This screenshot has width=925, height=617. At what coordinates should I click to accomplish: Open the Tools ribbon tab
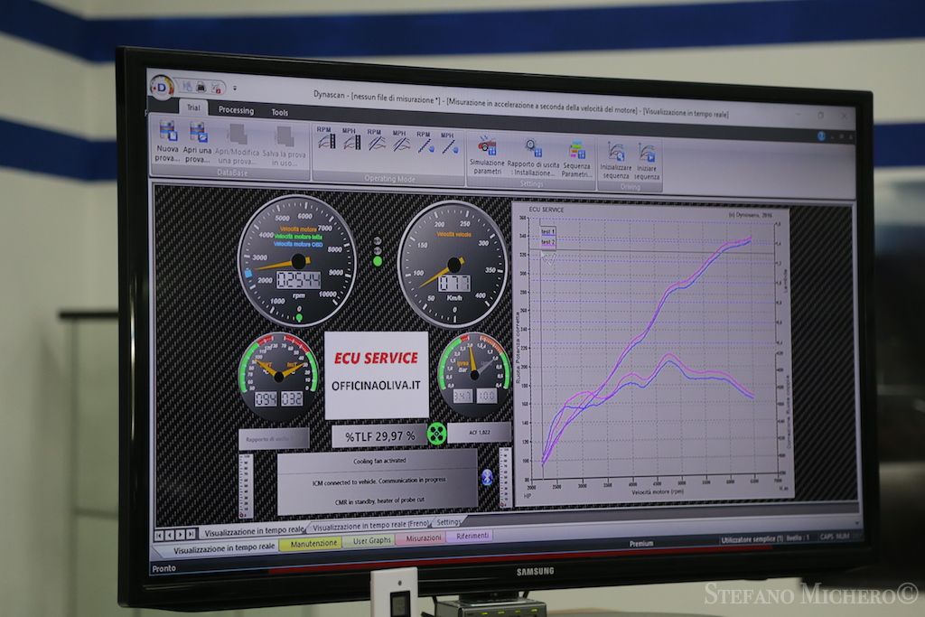280,113
